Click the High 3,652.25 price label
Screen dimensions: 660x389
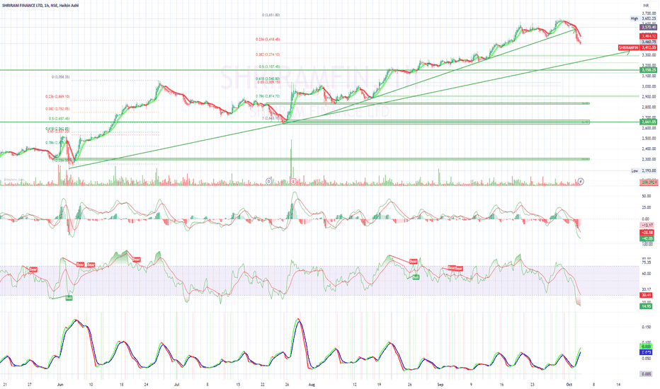tap(643, 18)
